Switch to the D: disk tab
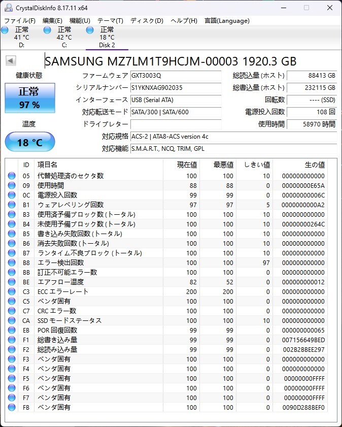 [21, 37]
